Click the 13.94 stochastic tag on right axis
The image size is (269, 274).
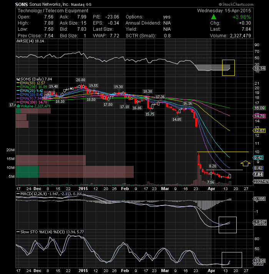click(260, 261)
